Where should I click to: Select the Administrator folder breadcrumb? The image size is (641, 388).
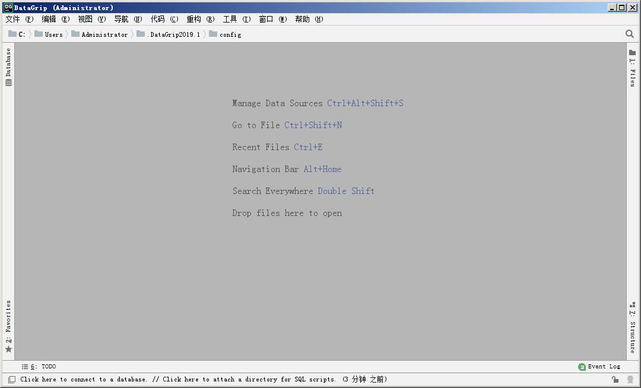[99, 34]
